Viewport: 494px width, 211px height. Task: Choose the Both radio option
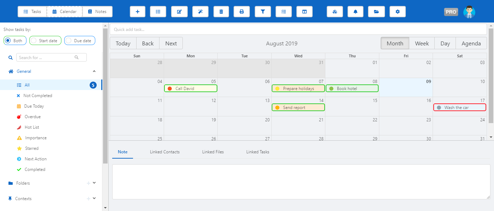pyautogui.click(x=8, y=41)
